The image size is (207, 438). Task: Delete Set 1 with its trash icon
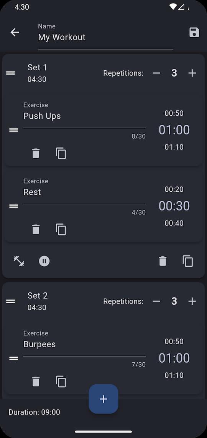click(x=163, y=261)
